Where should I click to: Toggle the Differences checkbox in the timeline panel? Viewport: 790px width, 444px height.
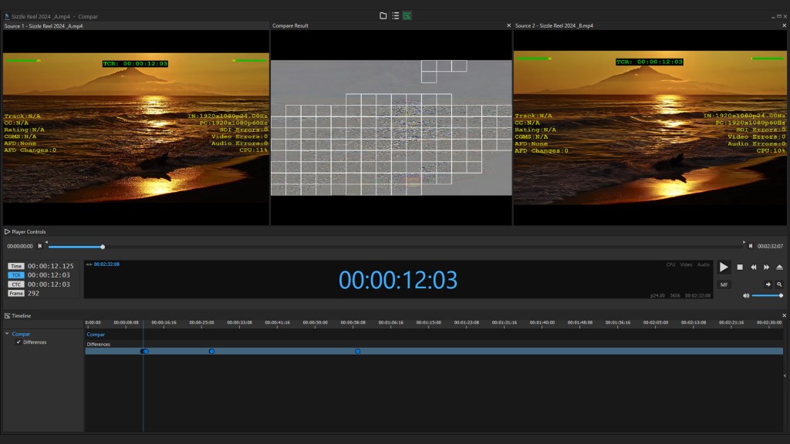(20, 342)
